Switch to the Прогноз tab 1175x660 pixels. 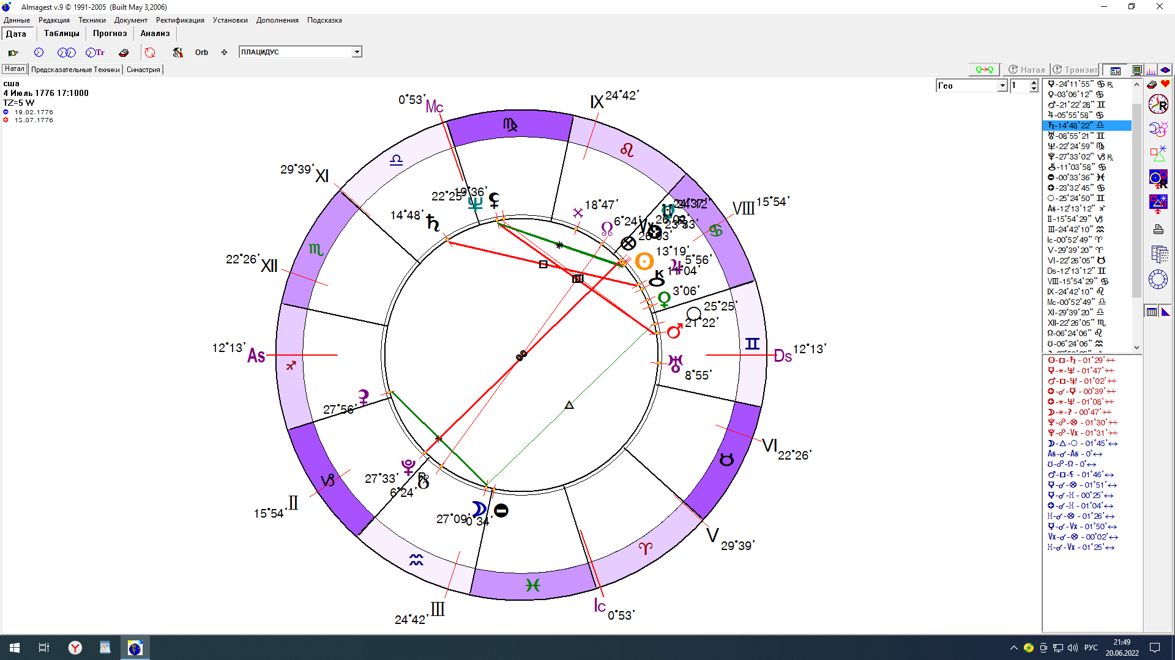pos(110,34)
